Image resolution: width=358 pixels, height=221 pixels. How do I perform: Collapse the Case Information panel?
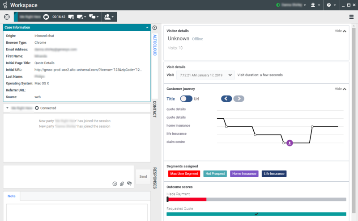[147, 27]
